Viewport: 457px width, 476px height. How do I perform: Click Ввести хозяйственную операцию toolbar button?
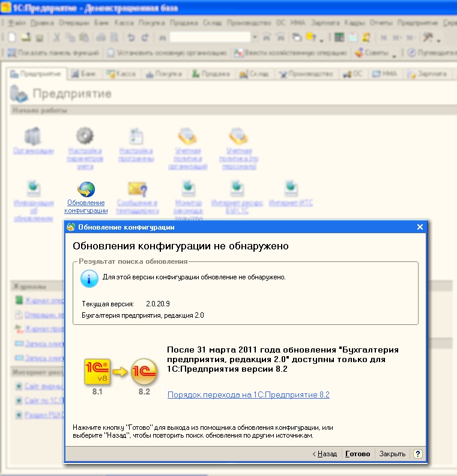[291, 53]
